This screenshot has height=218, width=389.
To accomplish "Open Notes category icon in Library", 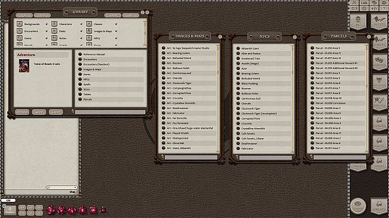I will tap(54, 38).
